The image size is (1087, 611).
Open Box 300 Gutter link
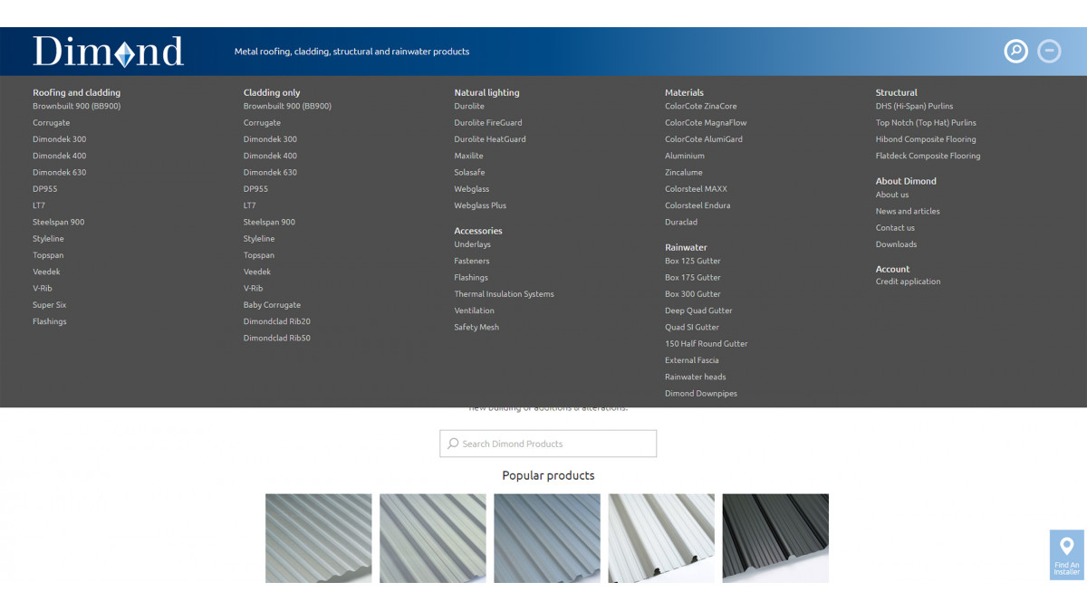coord(693,294)
